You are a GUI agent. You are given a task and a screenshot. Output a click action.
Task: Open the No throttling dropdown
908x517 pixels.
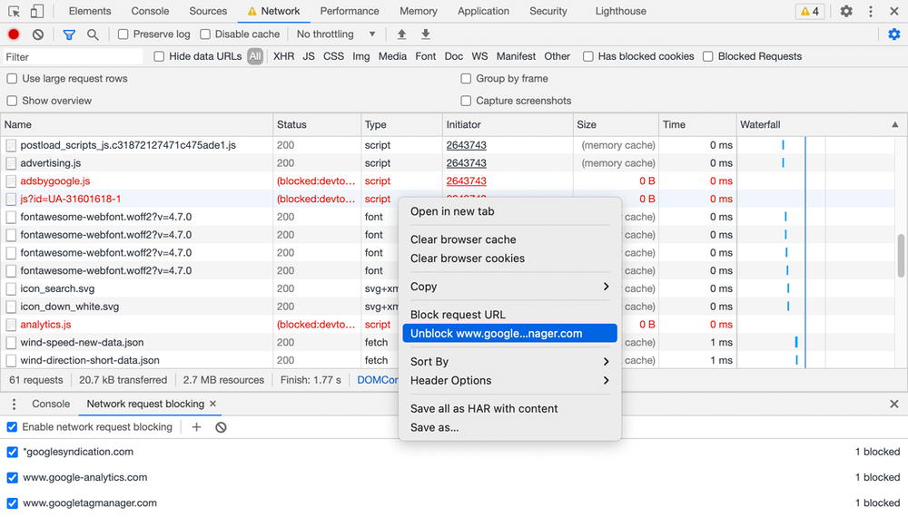336,34
